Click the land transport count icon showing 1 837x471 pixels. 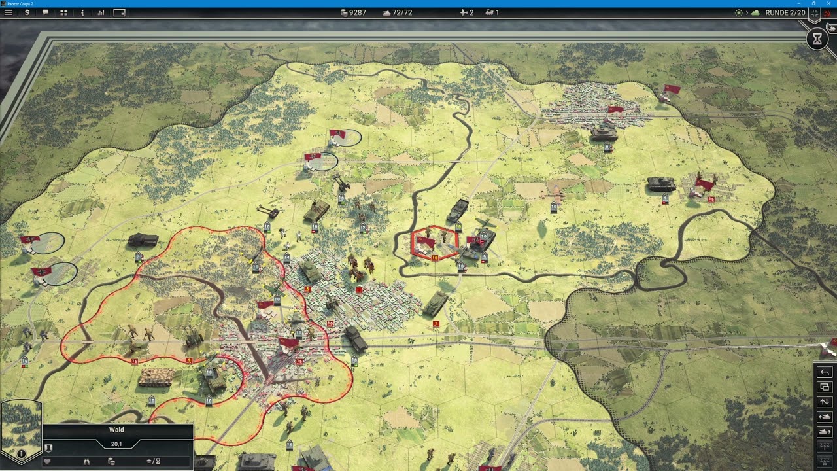coord(492,12)
